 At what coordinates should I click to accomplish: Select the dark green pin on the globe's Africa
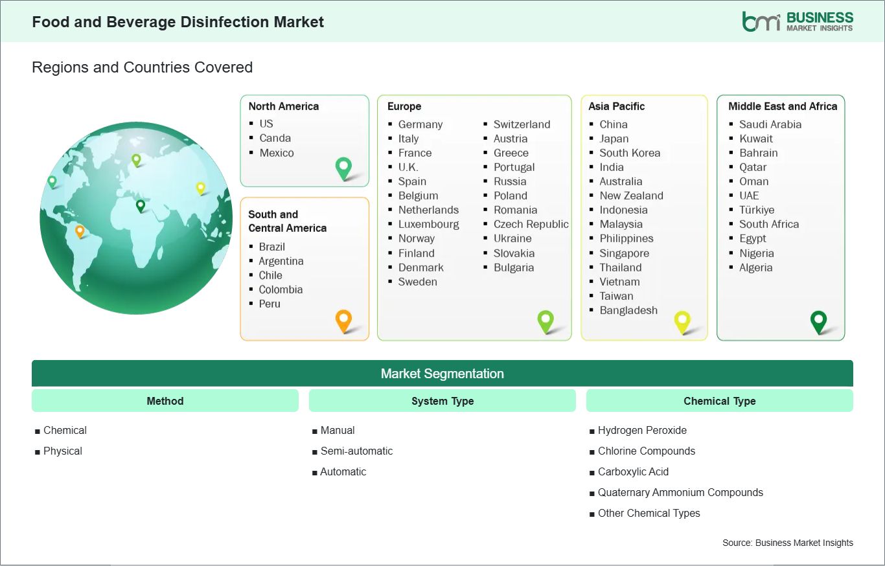click(x=141, y=205)
